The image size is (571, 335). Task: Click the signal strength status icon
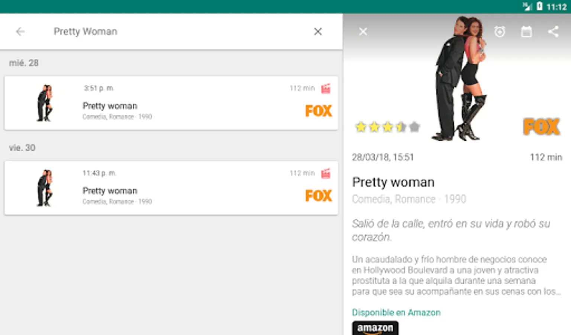coord(527,6)
